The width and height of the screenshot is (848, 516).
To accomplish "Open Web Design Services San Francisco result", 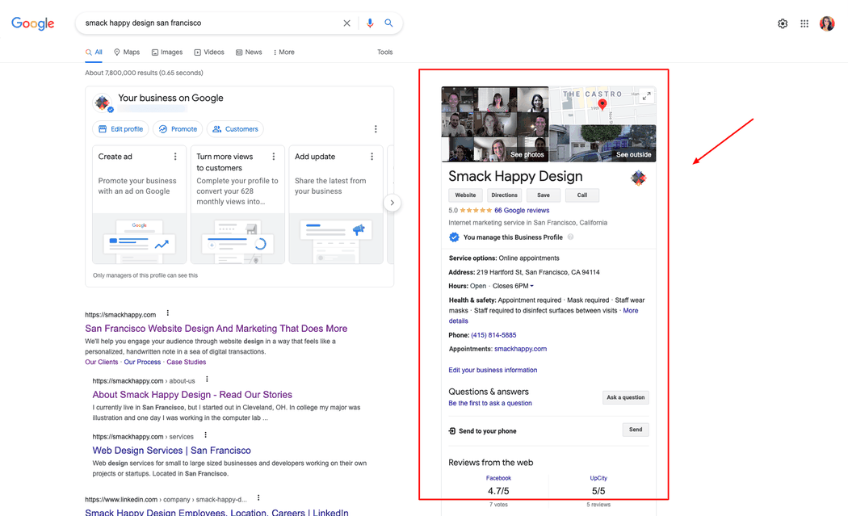I will (x=171, y=451).
